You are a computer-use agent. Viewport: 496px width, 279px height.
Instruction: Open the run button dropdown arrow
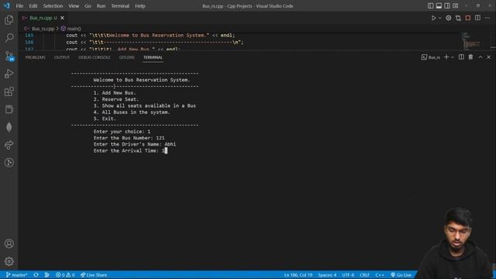click(440, 18)
